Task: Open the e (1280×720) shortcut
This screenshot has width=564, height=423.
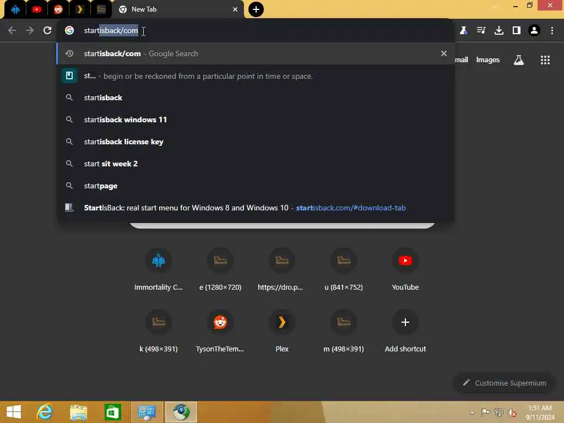Action: (220, 269)
